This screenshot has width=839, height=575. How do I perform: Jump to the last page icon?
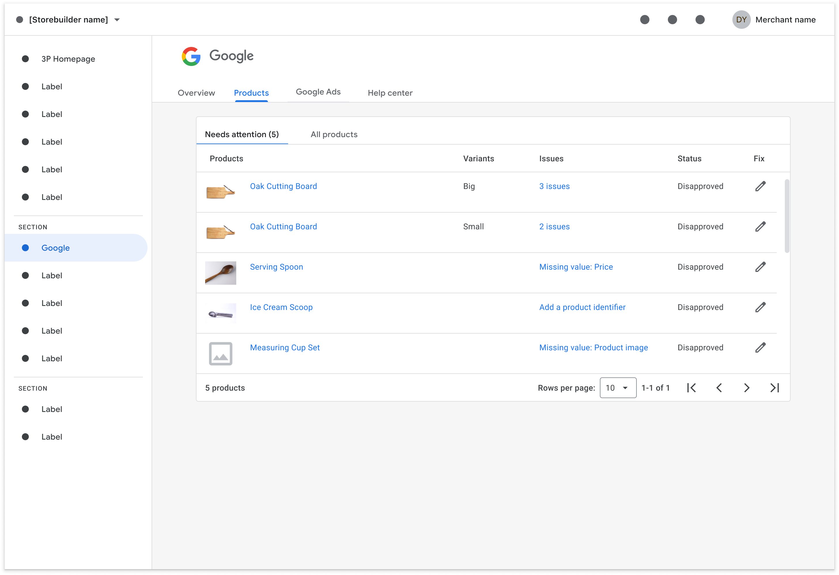coord(774,388)
